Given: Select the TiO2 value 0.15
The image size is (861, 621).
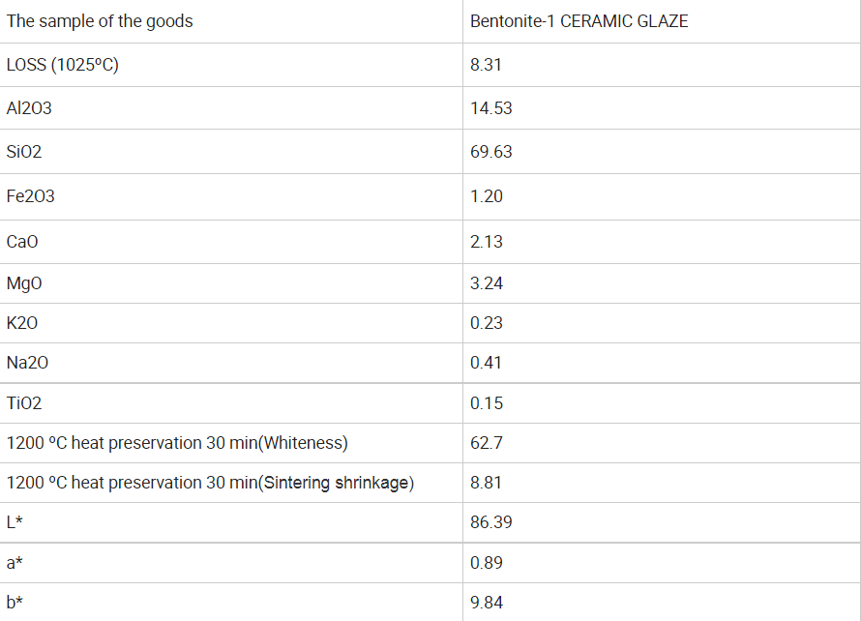Looking at the screenshot, I should tap(487, 403).
